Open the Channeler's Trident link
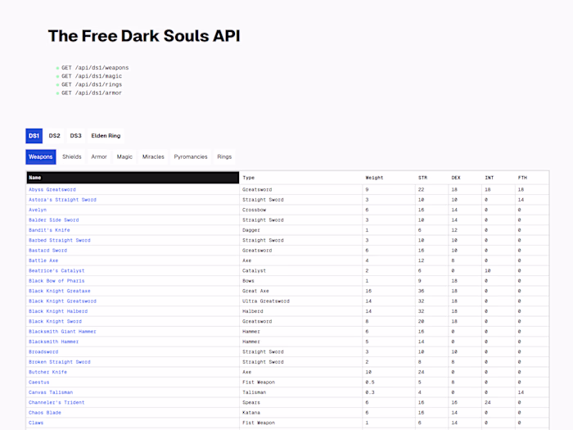 pyautogui.click(x=56, y=403)
